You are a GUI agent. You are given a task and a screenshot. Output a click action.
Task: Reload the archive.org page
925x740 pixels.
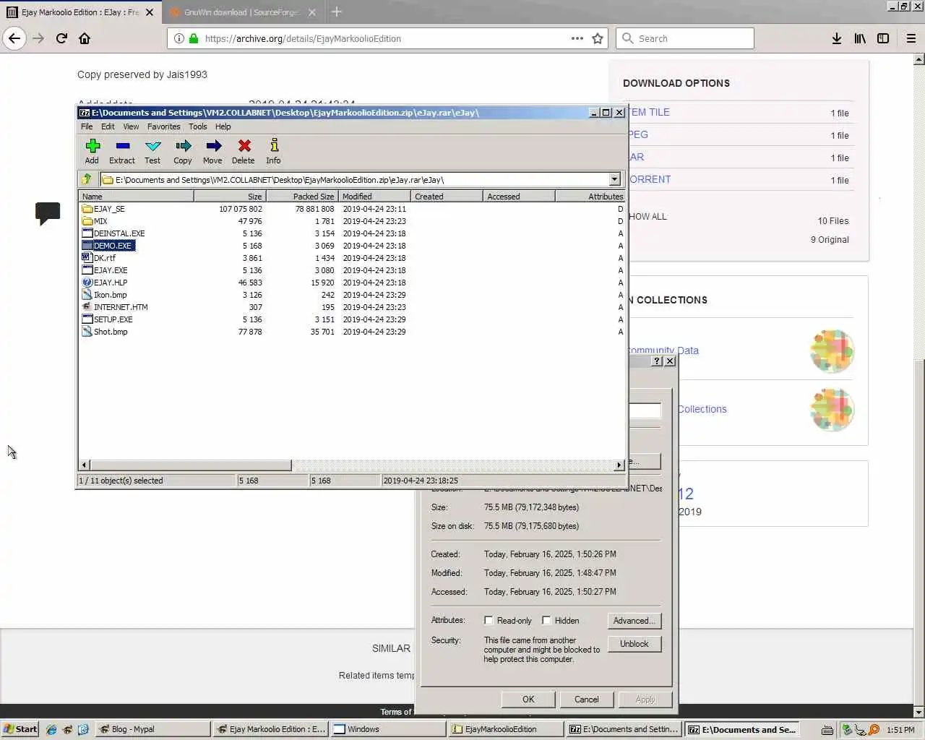pos(61,38)
